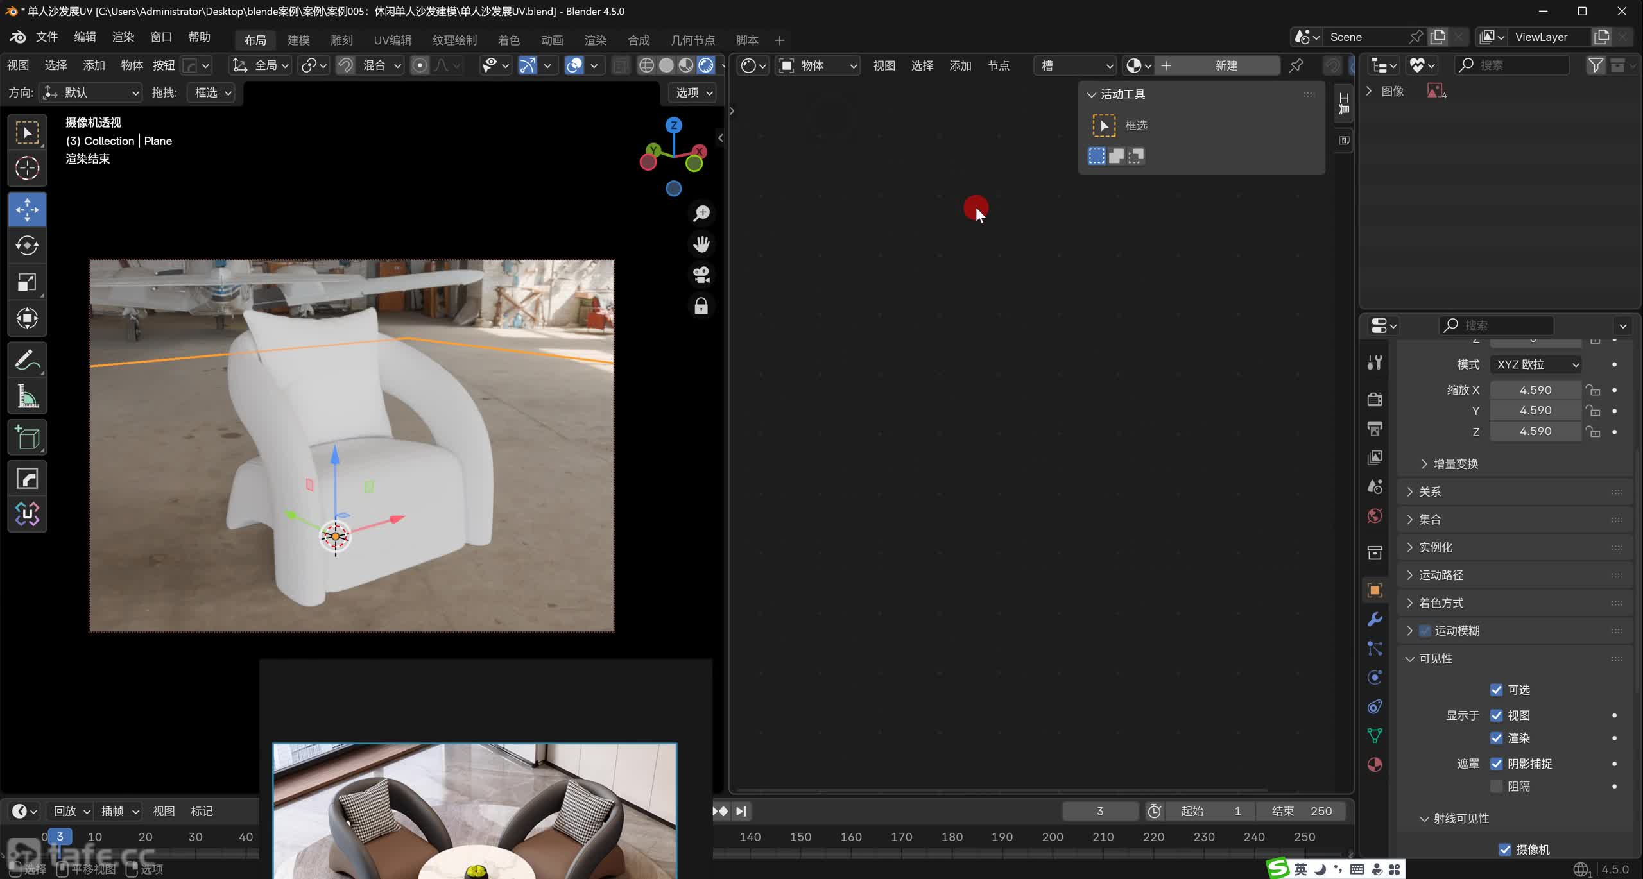Toggle camera view icon in viewport

click(x=701, y=275)
